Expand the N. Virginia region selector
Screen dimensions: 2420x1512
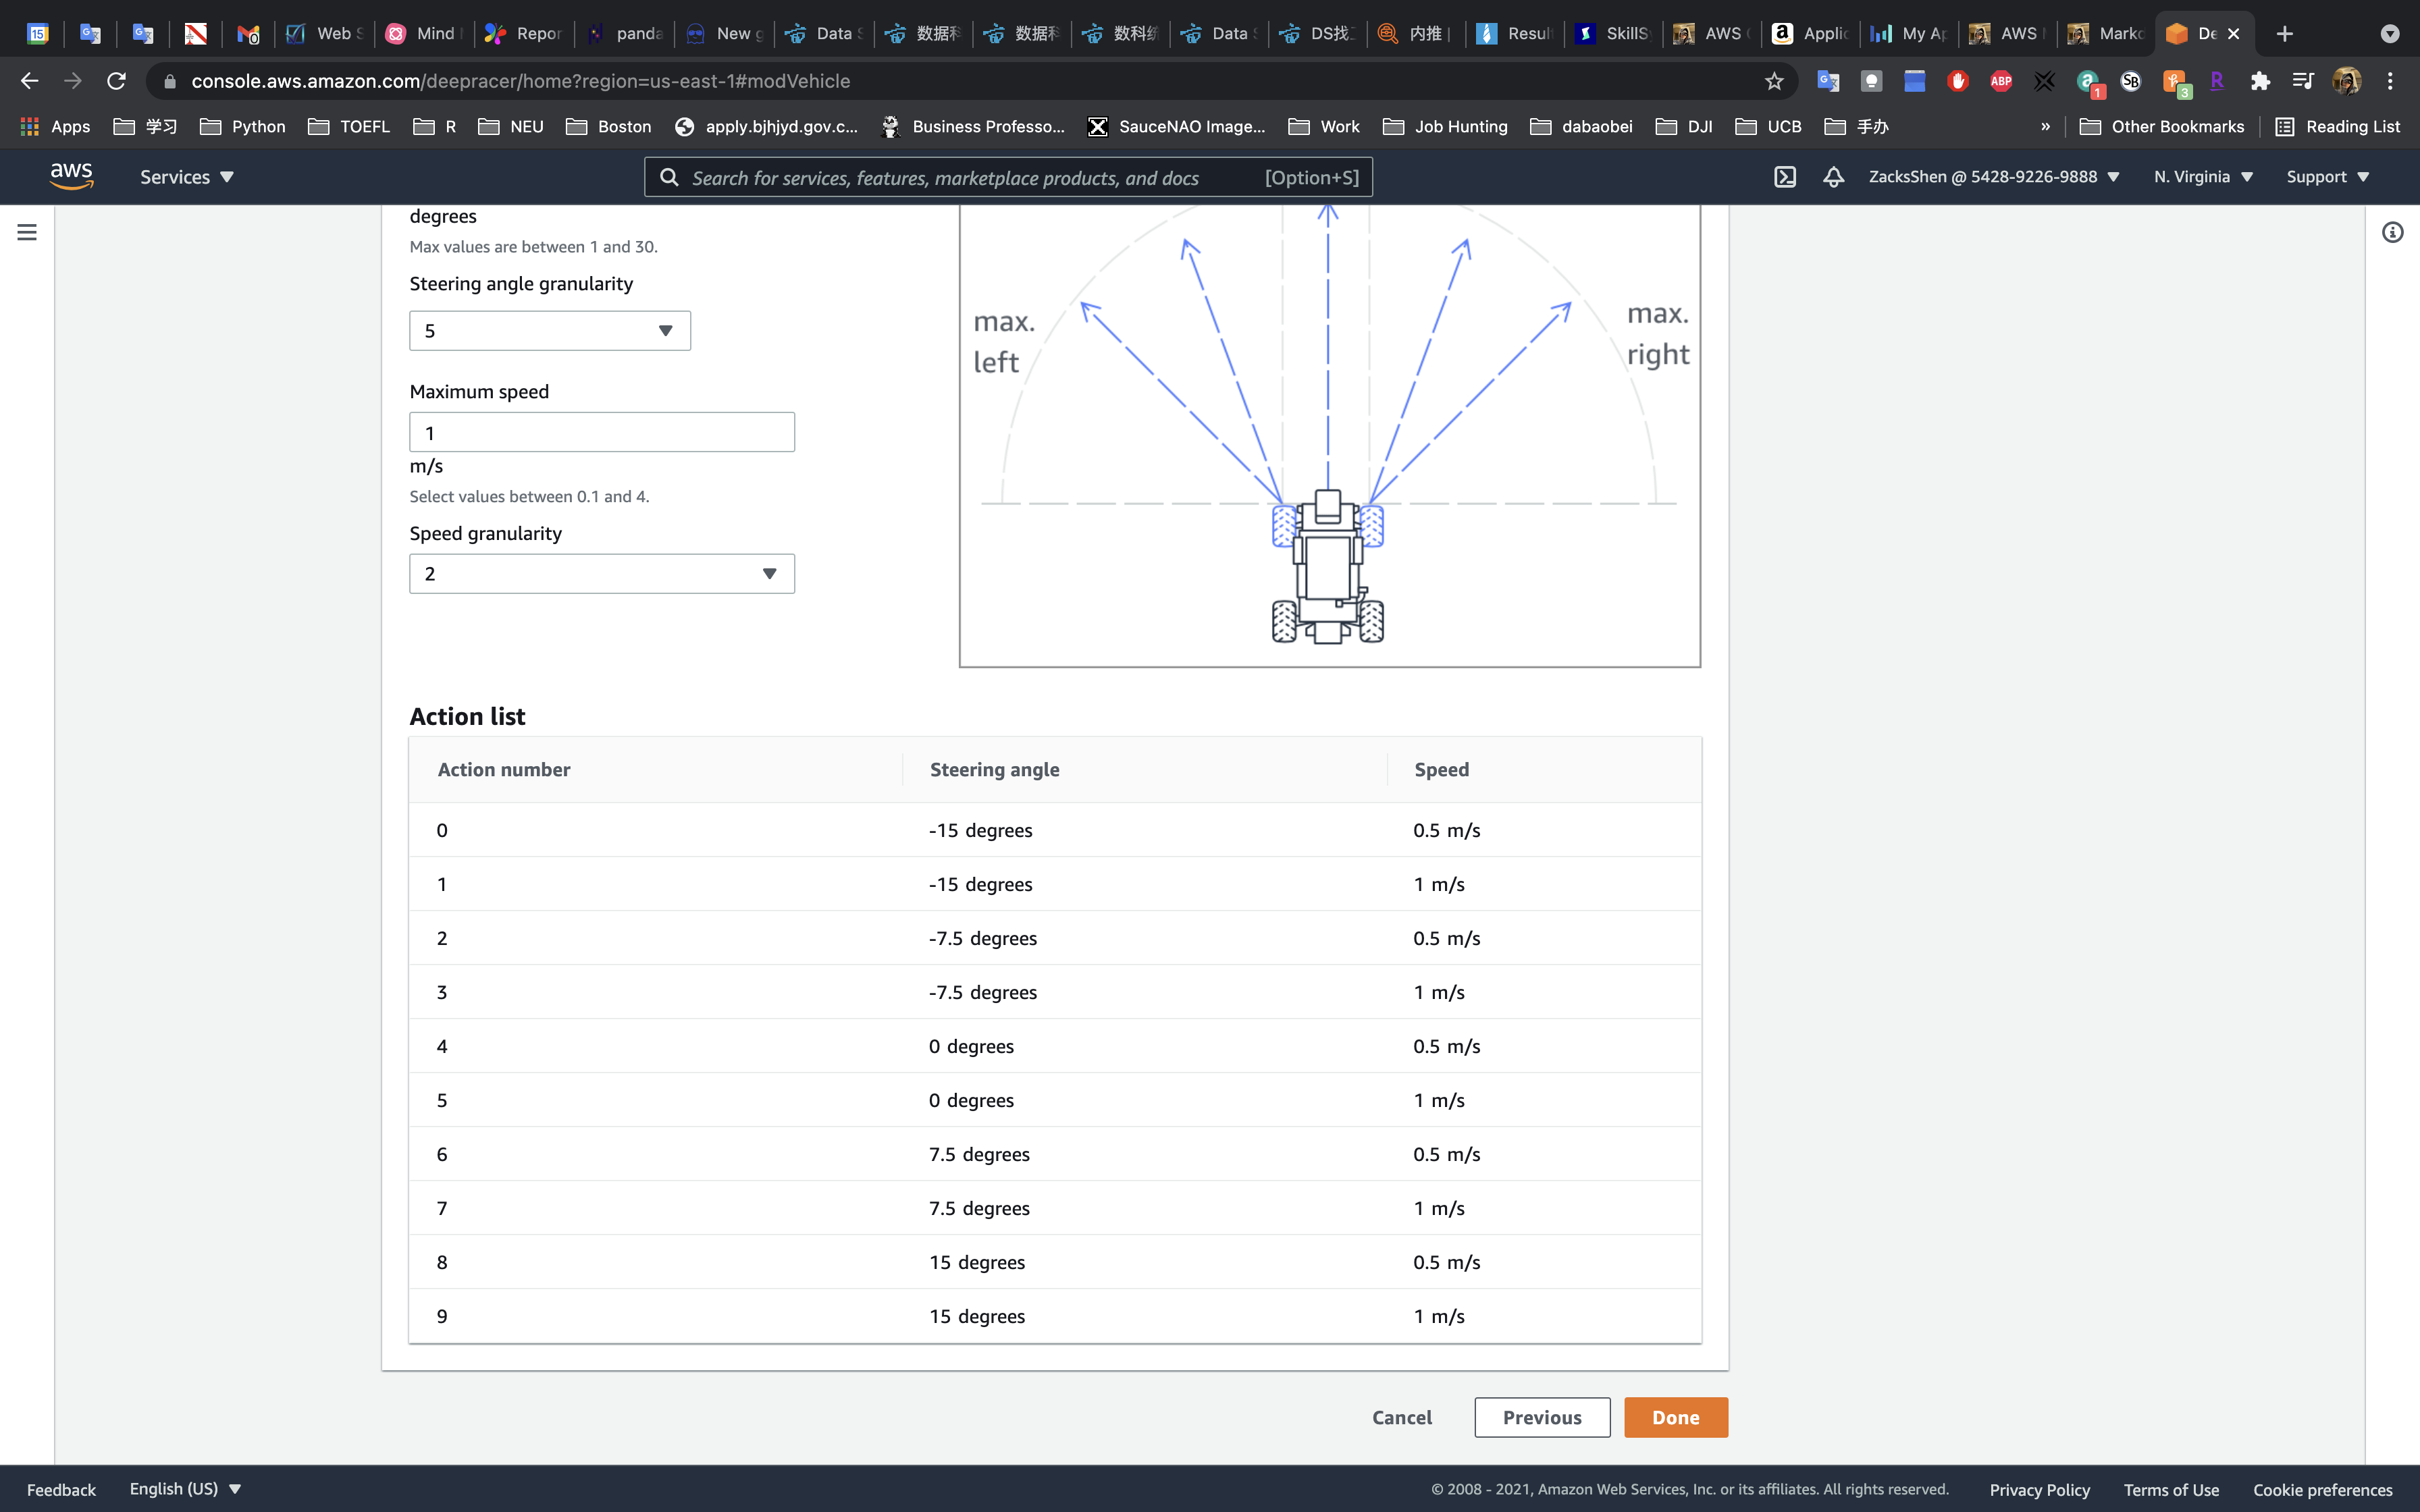pos(2203,177)
